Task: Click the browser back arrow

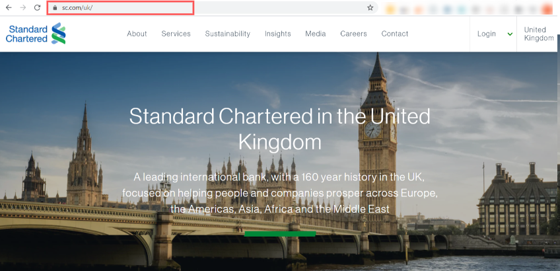Action: (x=9, y=7)
